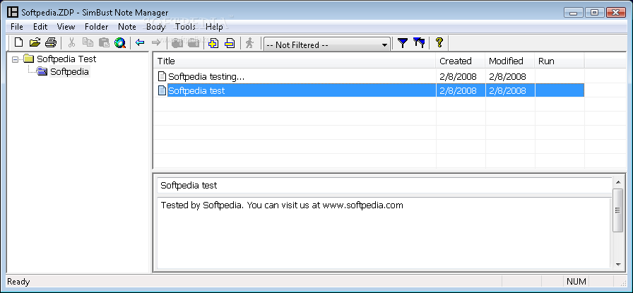Click Created date of Softpedia test row
Viewport: 633px width, 293px height.
pyautogui.click(x=459, y=91)
